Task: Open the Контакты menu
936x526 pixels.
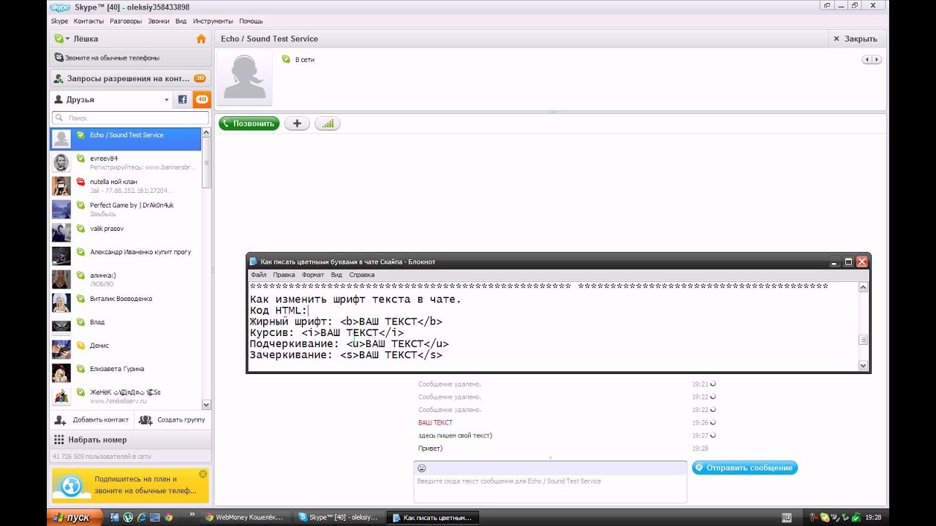Action: (88, 21)
